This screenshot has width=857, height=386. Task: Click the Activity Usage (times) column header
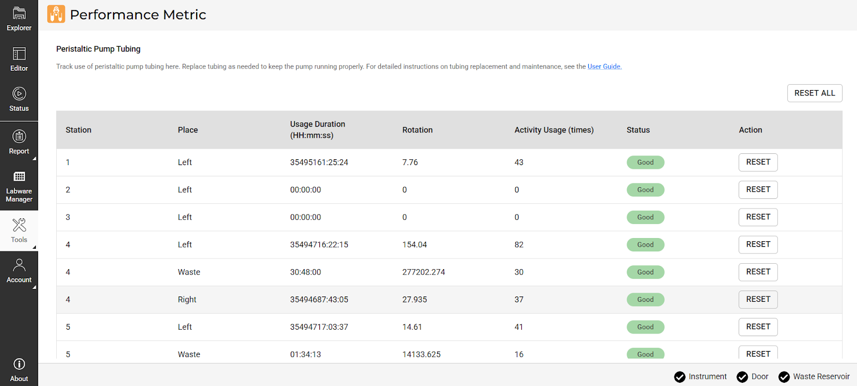pos(554,130)
